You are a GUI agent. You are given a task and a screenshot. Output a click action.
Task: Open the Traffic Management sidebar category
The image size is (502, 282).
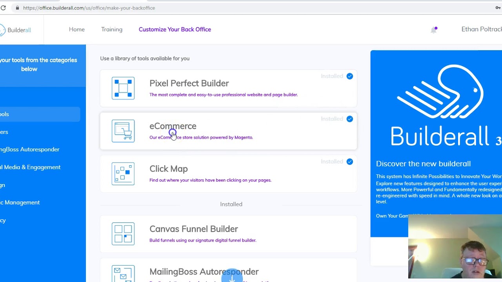20,202
